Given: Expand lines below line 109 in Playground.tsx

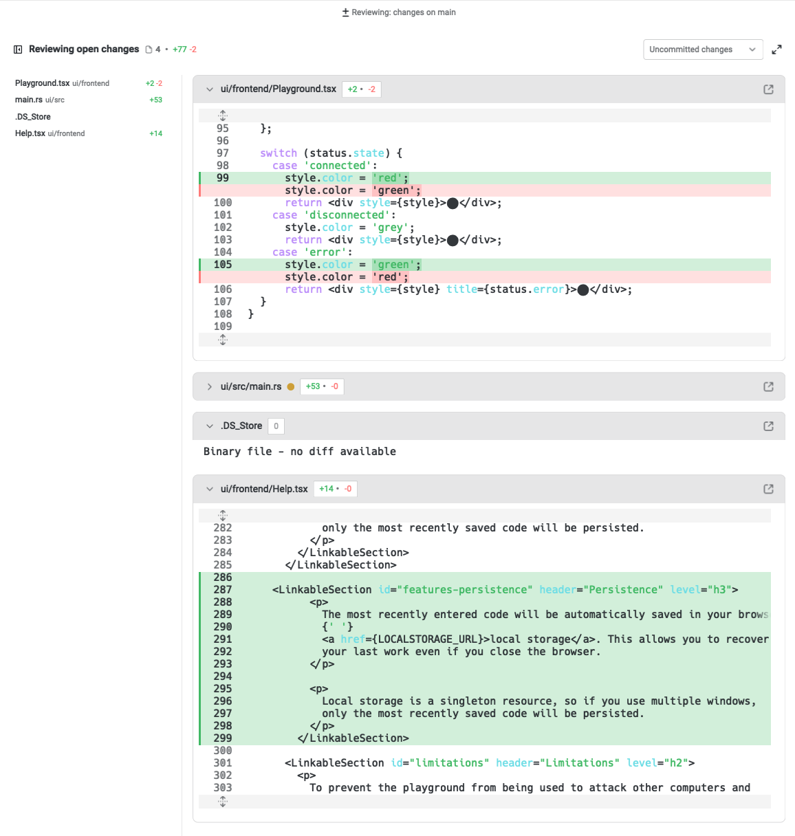Looking at the screenshot, I should (223, 340).
